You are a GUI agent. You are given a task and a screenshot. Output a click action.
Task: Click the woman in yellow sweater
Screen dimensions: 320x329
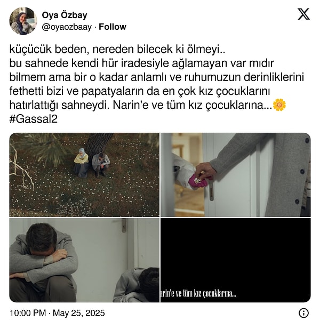(81, 163)
